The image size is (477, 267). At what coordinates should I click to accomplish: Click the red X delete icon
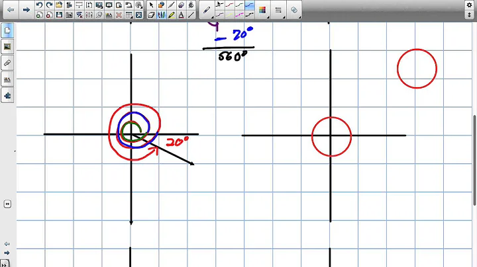[x=119, y=15]
